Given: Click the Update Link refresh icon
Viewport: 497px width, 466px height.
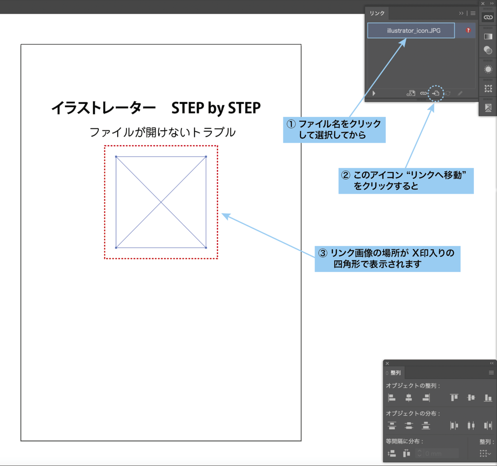Looking at the screenshot, I should [x=448, y=93].
